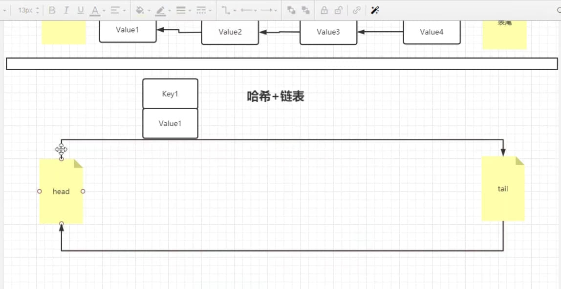
Task: Open the line start arrow style
Action: point(246,10)
